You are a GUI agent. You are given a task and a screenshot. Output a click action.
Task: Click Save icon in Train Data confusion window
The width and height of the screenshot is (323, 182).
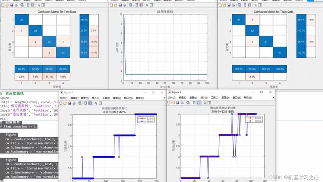click(229, 5)
